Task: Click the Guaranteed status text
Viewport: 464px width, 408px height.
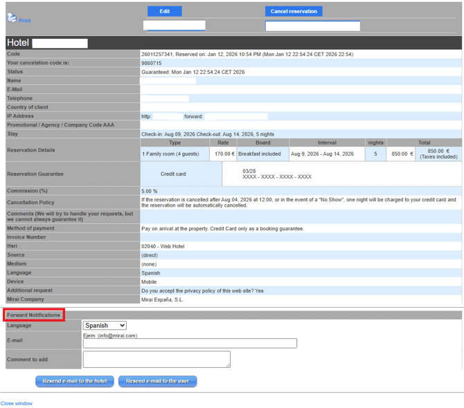Action: [193, 72]
